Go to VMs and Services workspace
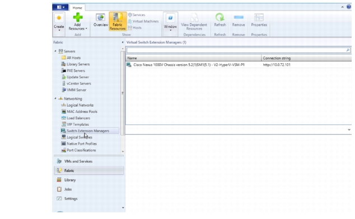The image size is (355, 219). click(x=88, y=161)
